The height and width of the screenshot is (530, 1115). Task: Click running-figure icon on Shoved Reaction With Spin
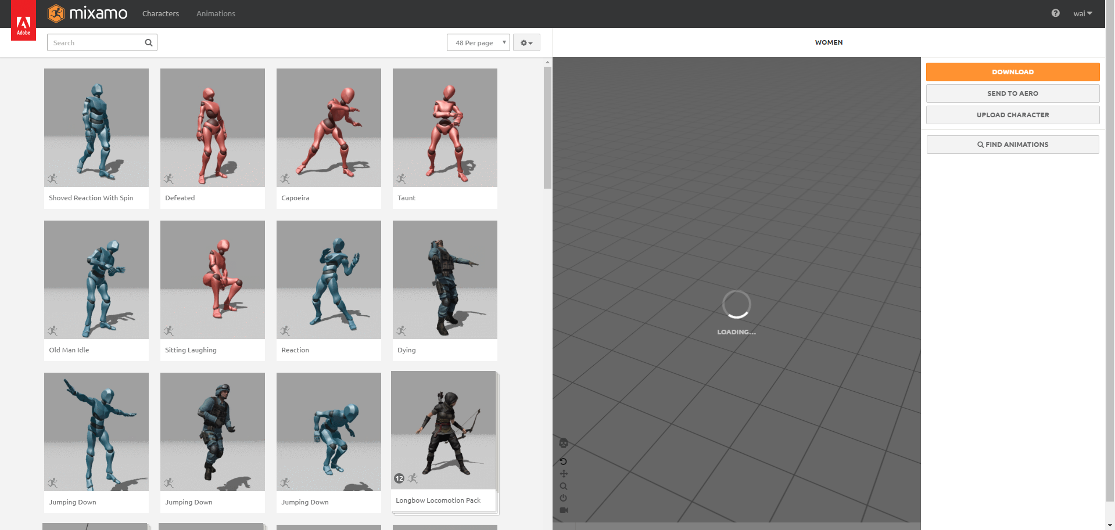53,178
